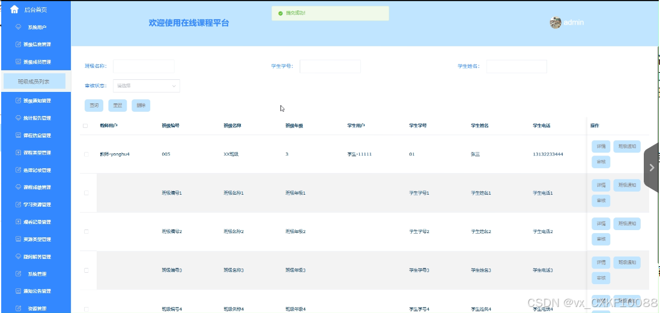Check the 班级编号4 row checkbox
Image resolution: width=660 pixels, height=313 pixels.
click(x=86, y=309)
